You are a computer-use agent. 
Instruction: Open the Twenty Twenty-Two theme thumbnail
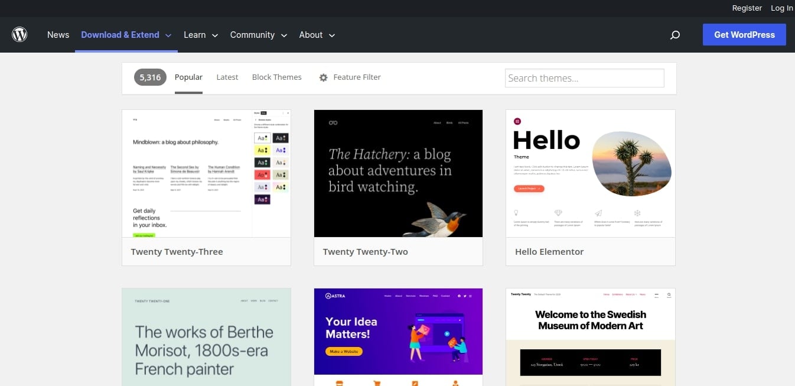[x=398, y=174]
